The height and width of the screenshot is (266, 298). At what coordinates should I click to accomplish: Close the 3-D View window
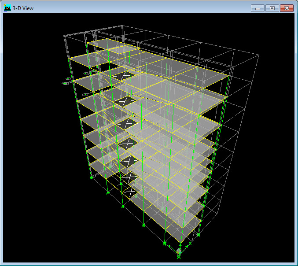(287, 8)
